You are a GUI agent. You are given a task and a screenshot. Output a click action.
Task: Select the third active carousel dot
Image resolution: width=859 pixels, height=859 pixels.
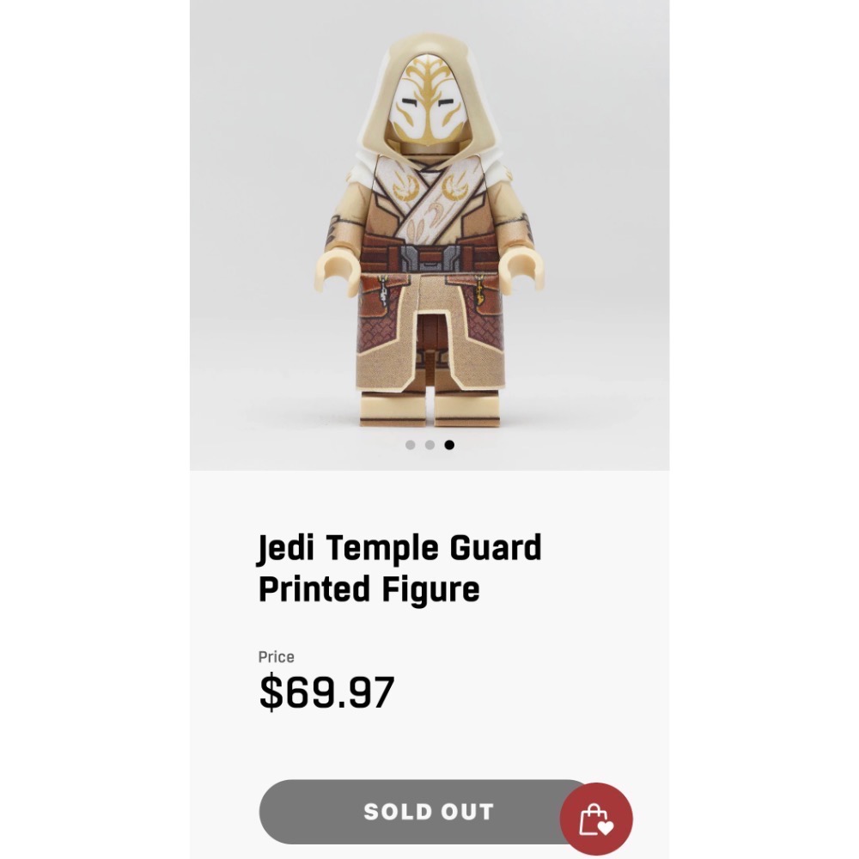[449, 445]
